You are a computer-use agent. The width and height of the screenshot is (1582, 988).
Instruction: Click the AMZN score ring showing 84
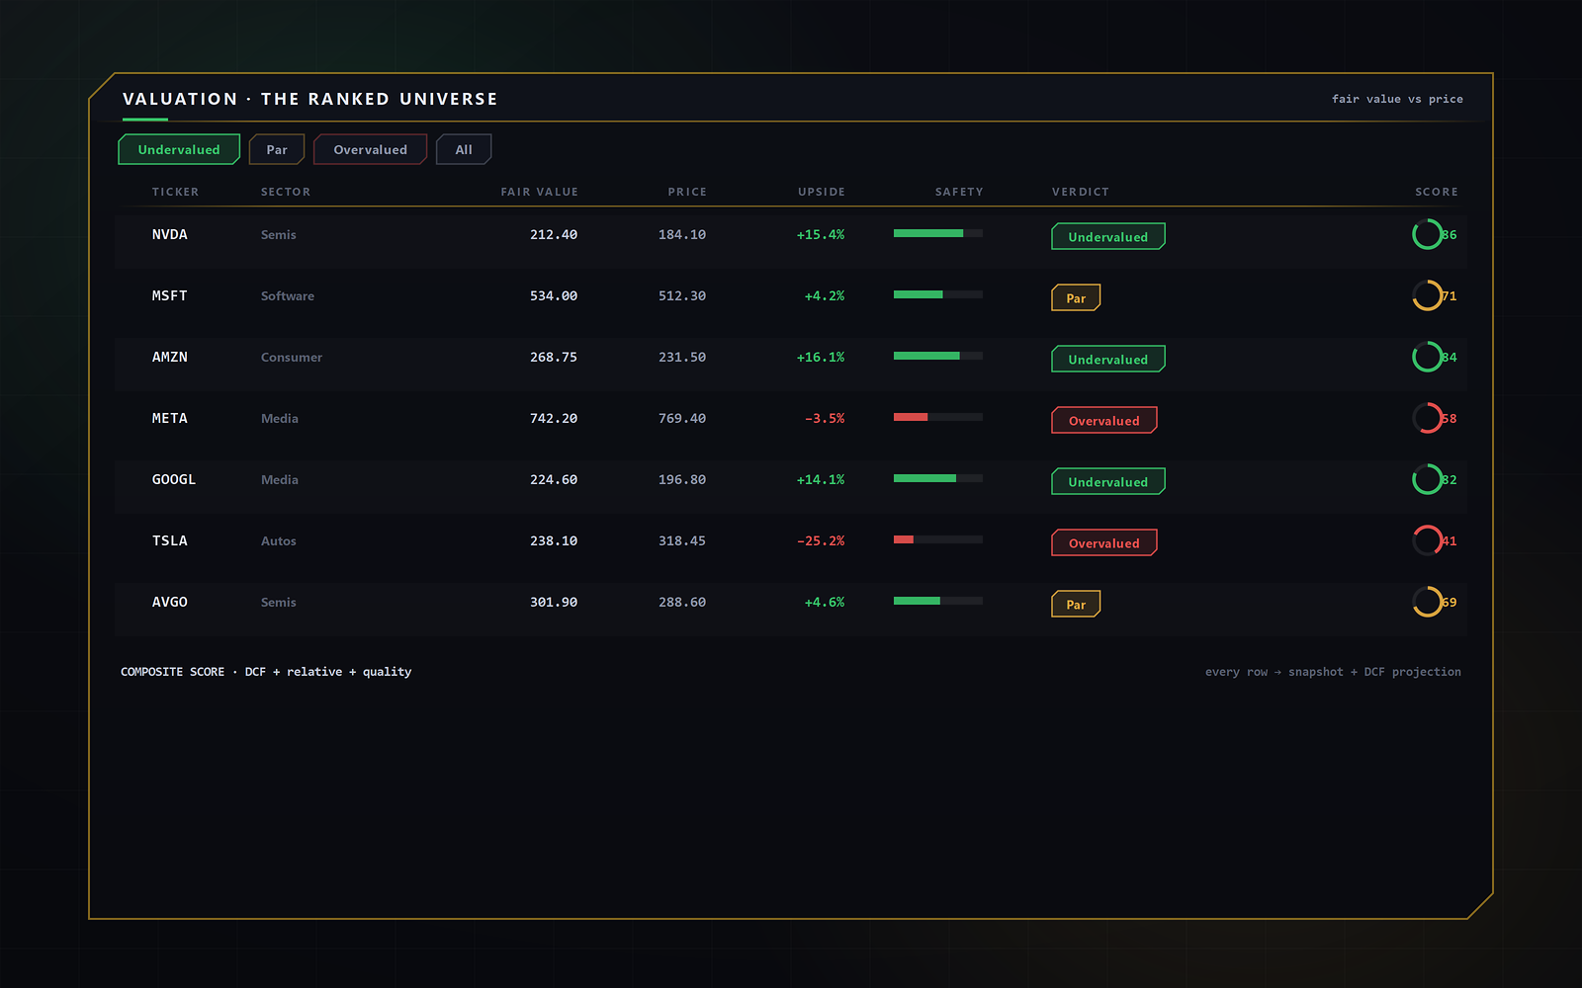[x=1428, y=357]
